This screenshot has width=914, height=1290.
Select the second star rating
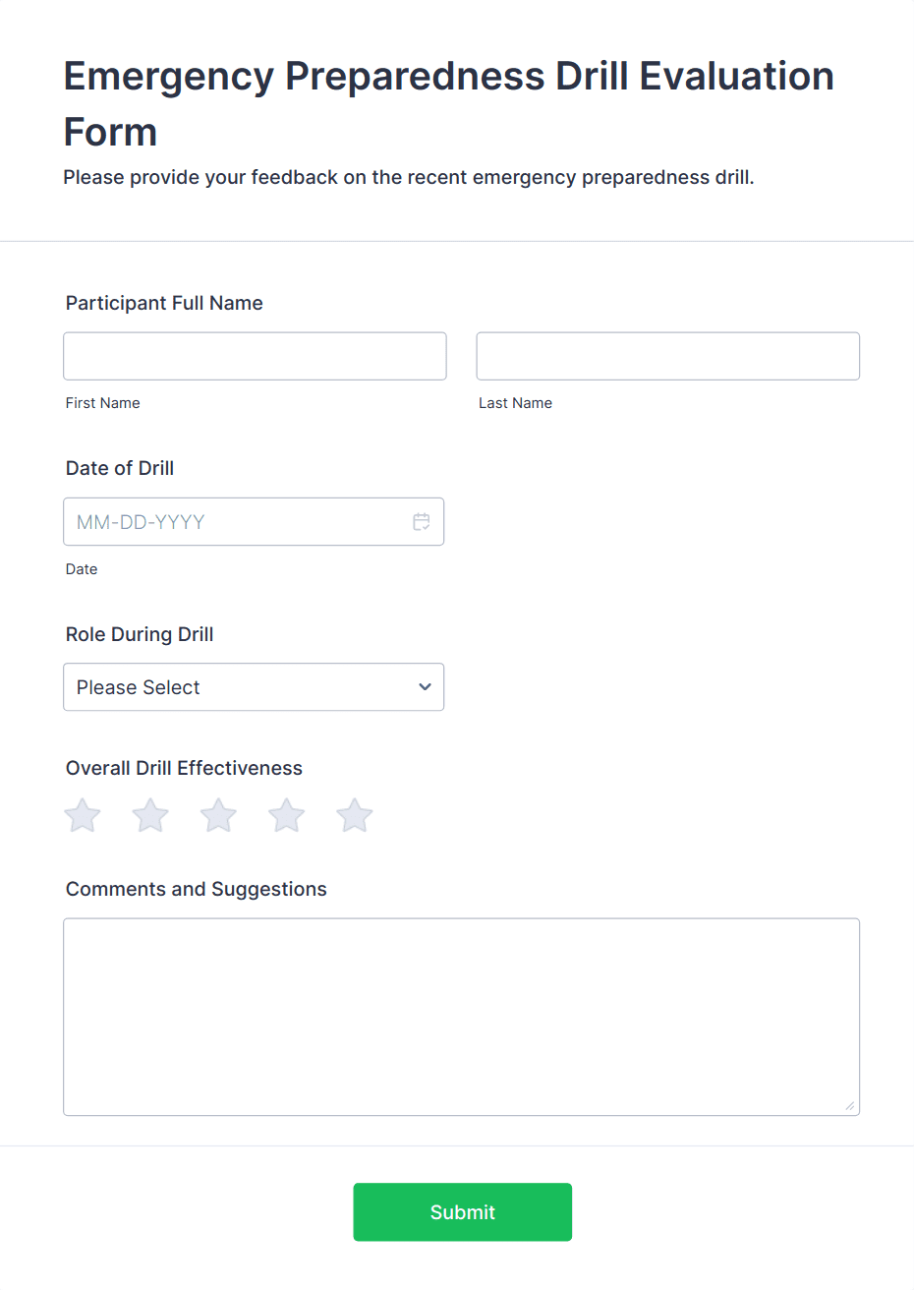[x=150, y=815]
